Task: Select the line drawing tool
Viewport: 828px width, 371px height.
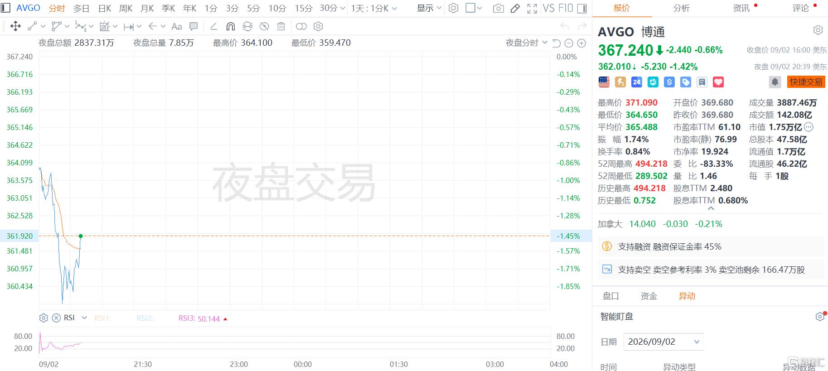Action: tap(32, 26)
